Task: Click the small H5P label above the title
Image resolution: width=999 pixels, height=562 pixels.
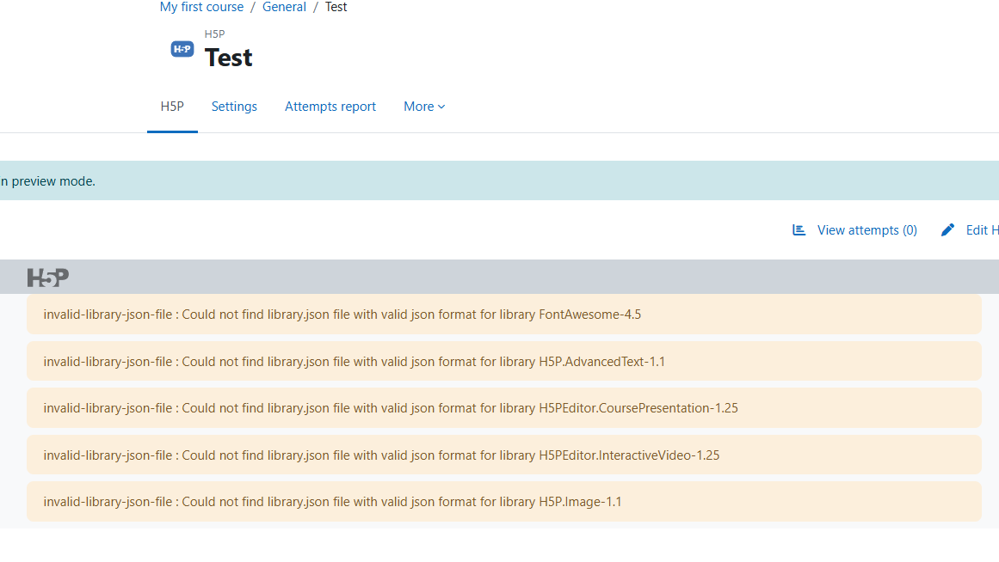Action: tap(215, 34)
